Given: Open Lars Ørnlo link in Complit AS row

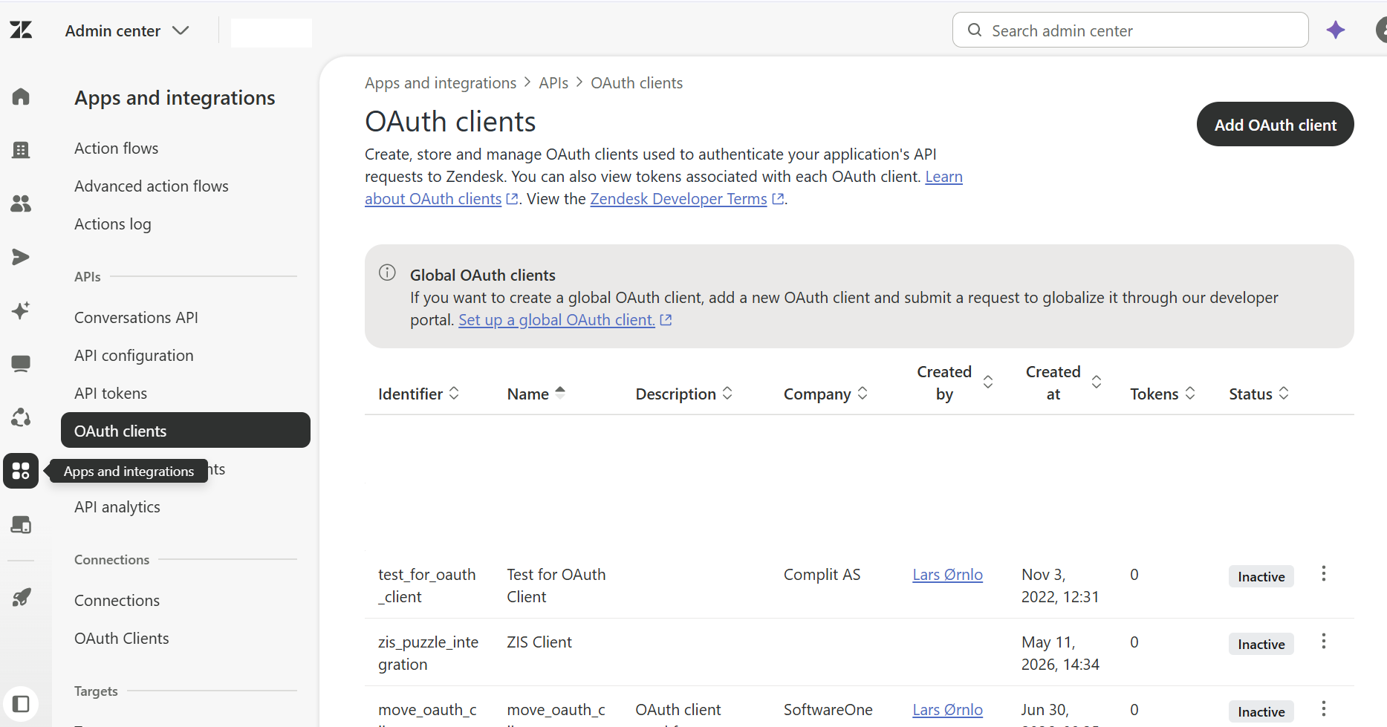Looking at the screenshot, I should pyautogui.click(x=947, y=574).
